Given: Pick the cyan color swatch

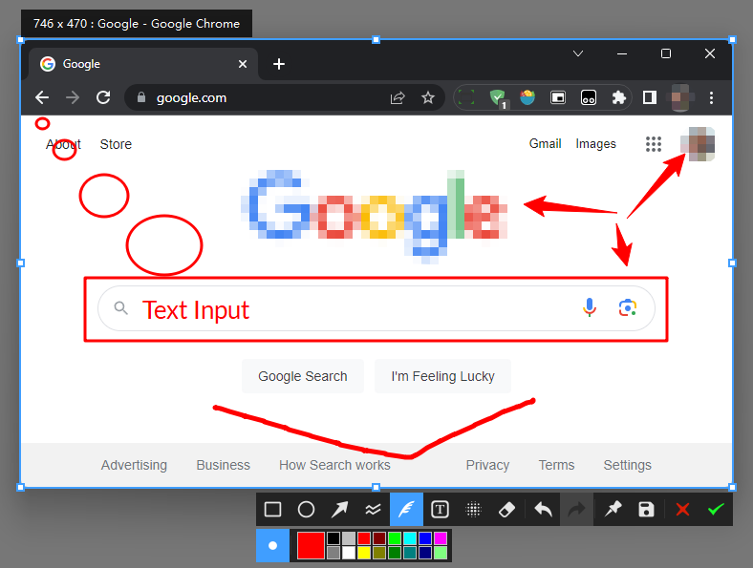Looking at the screenshot, I should [410, 538].
